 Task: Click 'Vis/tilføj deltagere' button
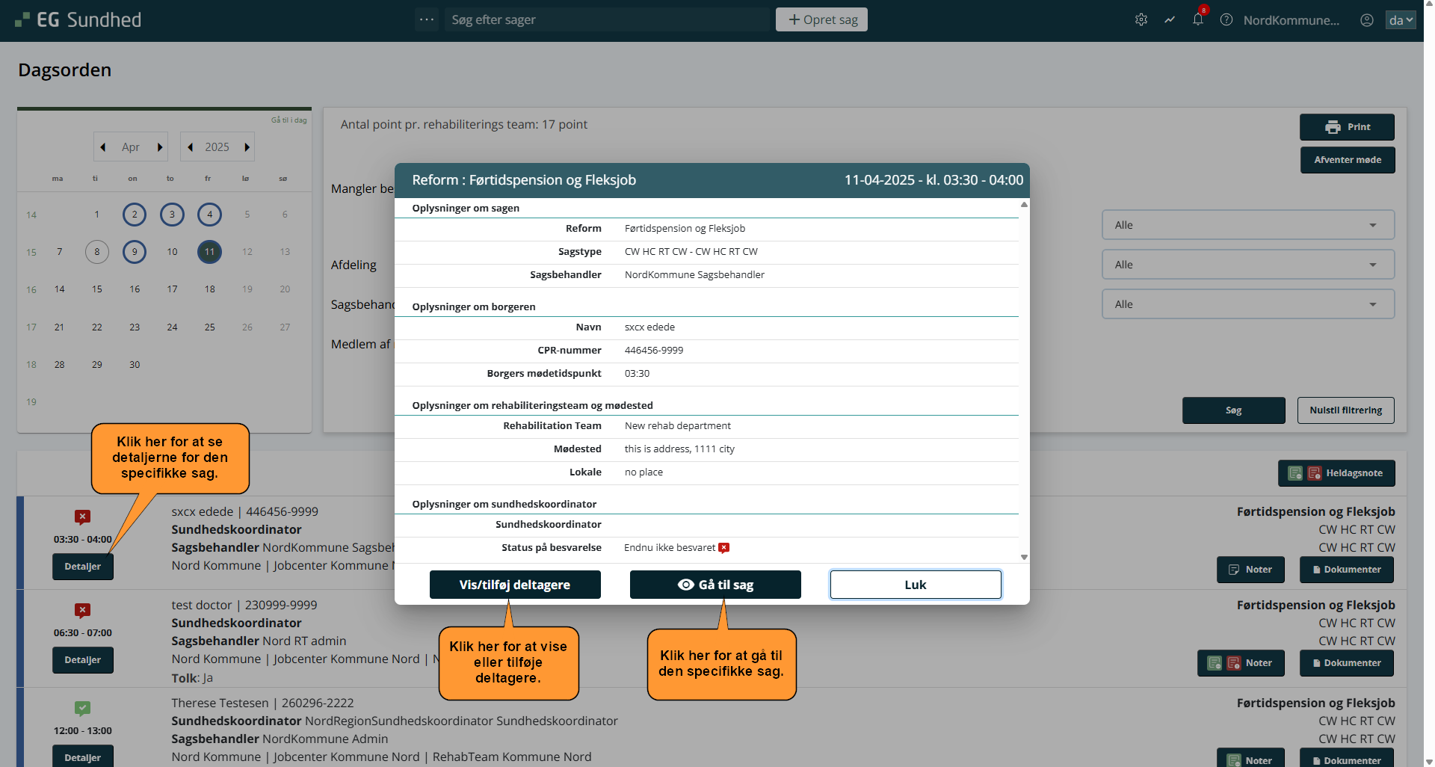515,585
